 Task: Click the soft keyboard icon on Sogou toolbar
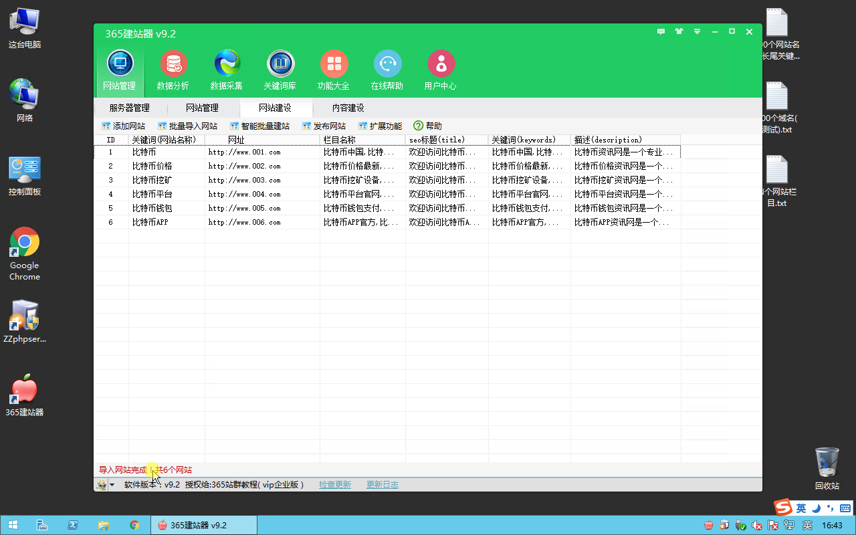click(x=846, y=508)
